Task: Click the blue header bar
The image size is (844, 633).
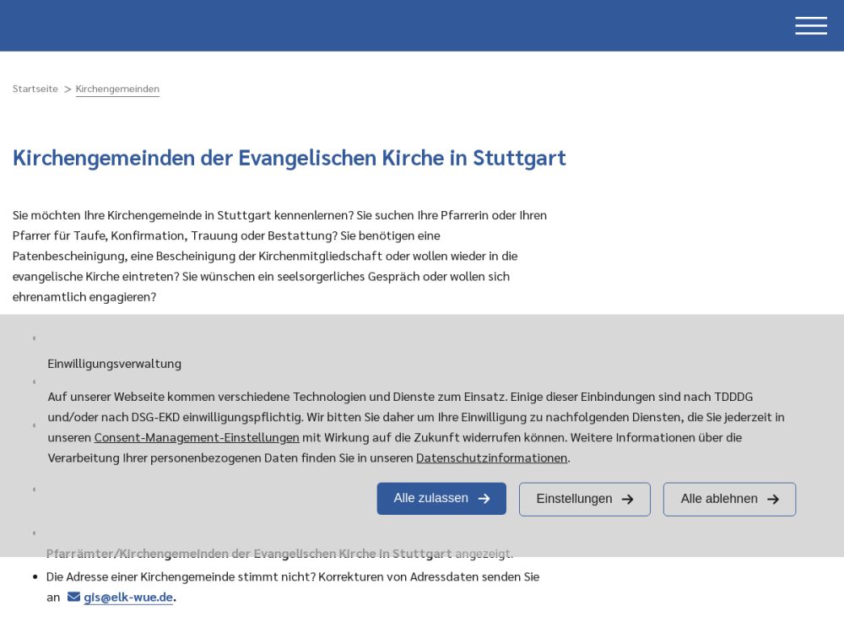Action: (380, 25)
